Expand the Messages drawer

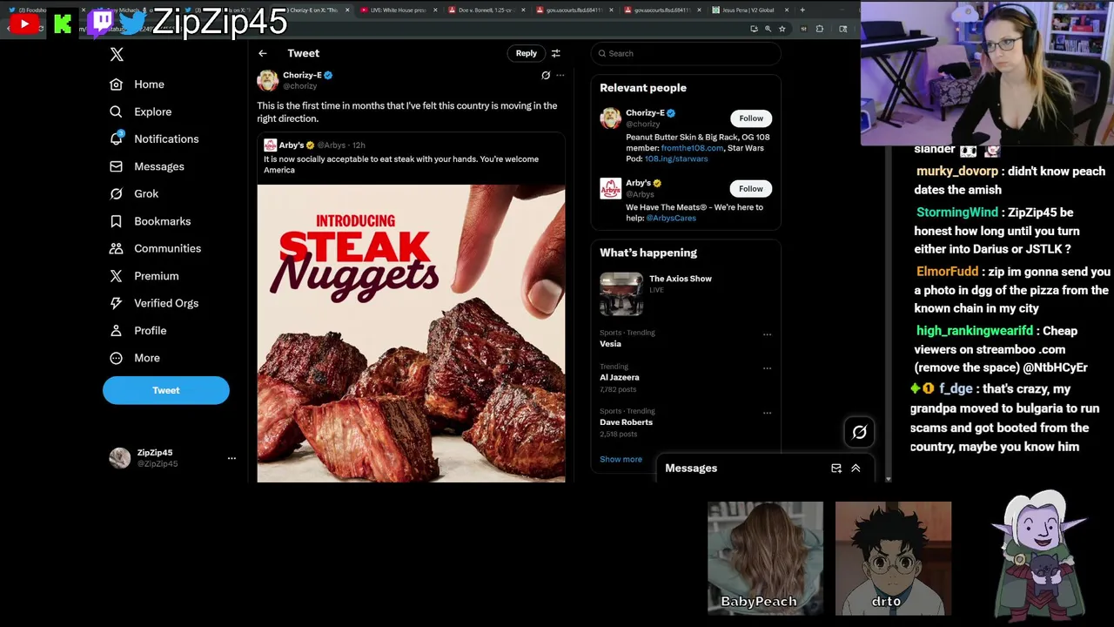click(x=856, y=469)
